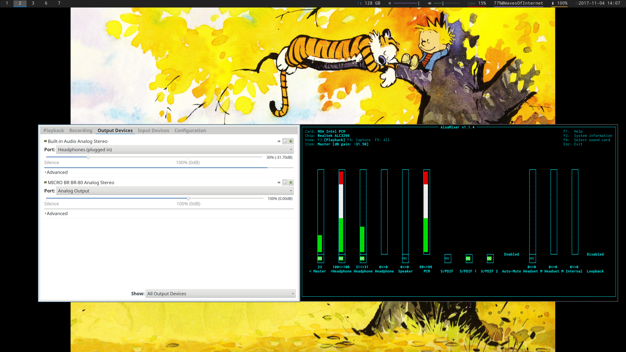Switch to workspace 7
This screenshot has width=626, height=352.
[59, 3]
